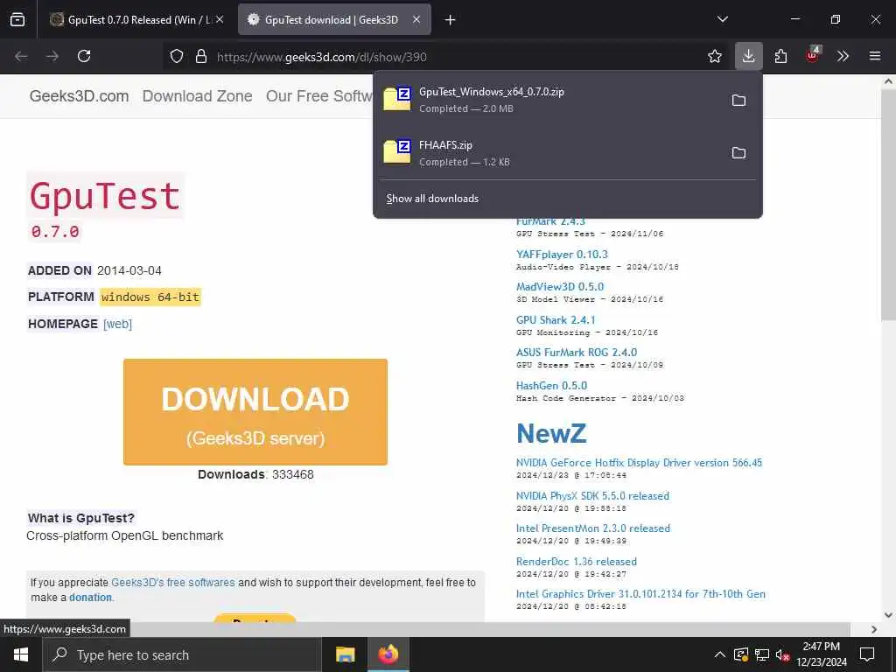Image resolution: width=896 pixels, height=672 pixels.
Task: Reload the current page
Action: pos(84,56)
